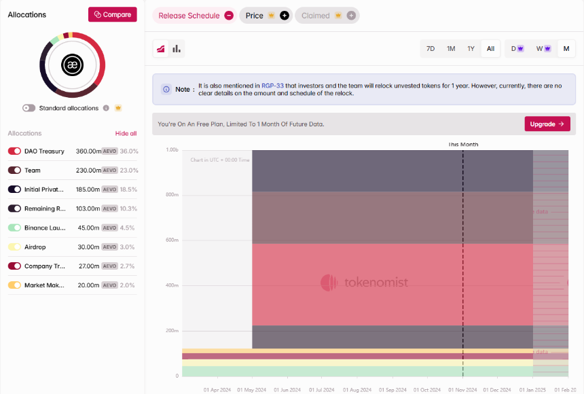The image size is (584, 394).
Task: Toggle the Team allocation visibility
Action: click(x=14, y=171)
